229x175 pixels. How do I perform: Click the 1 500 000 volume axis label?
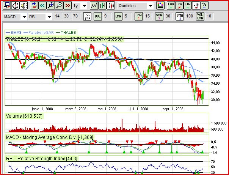coord(219,123)
